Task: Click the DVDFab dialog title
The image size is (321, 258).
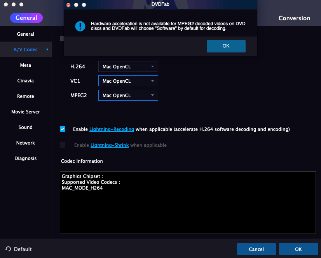Action: click(x=160, y=4)
